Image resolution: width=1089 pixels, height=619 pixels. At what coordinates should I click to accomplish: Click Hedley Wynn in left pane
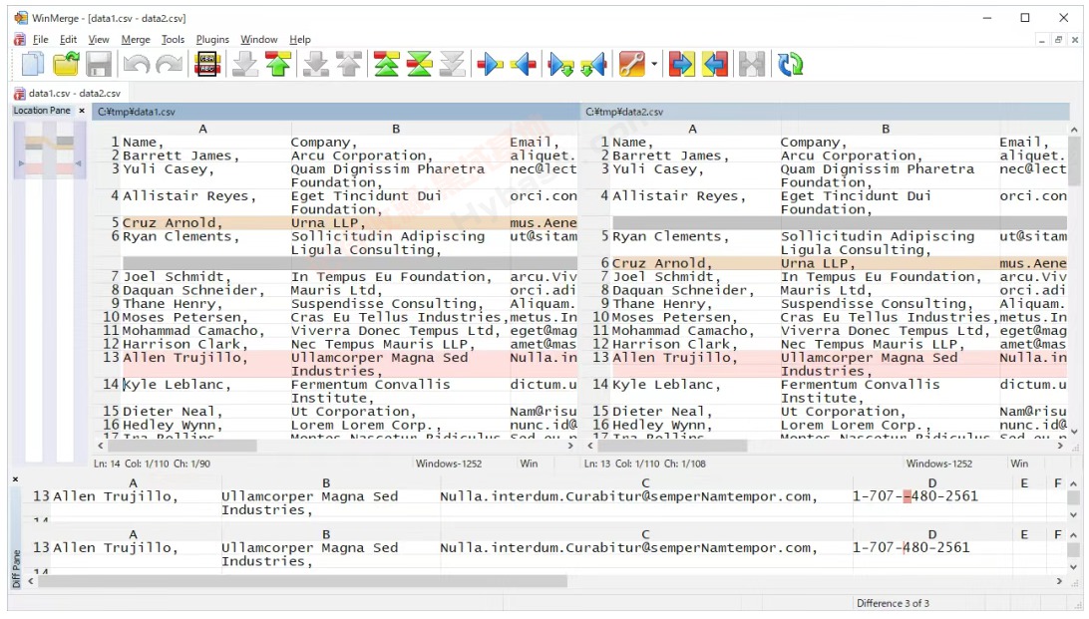173,425
